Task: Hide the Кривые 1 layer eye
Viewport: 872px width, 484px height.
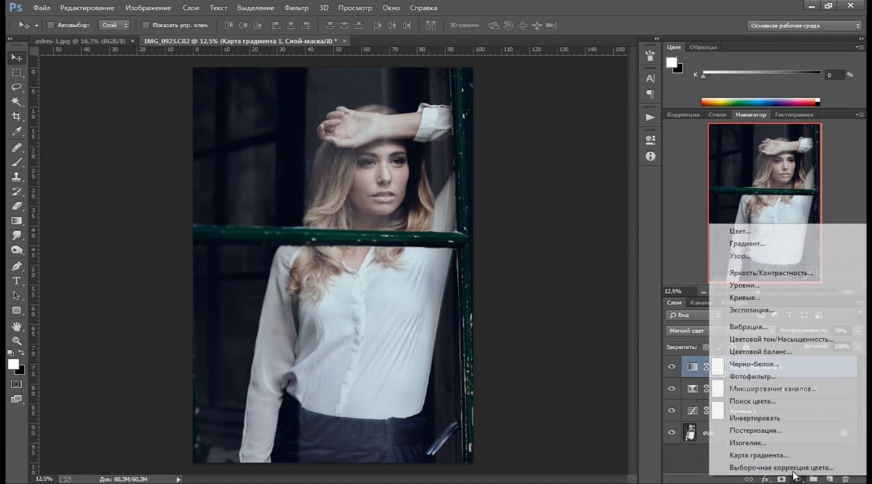Action: (672, 410)
